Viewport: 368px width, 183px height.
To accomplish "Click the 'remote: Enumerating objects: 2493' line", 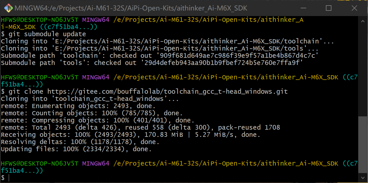I will (78, 106).
